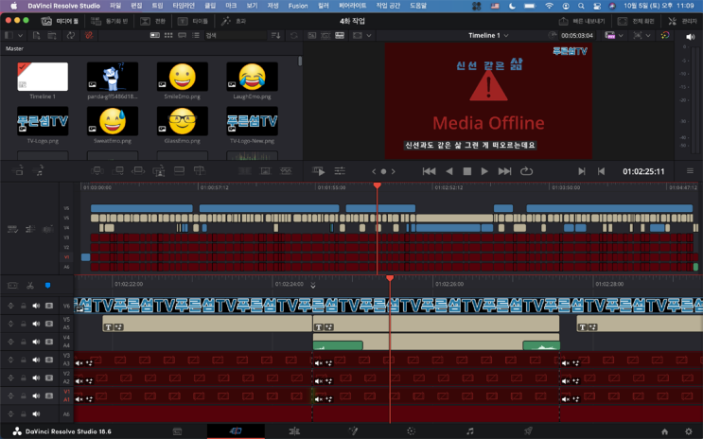Switch to the Color page icon
703x439 pixels.
(x=411, y=430)
